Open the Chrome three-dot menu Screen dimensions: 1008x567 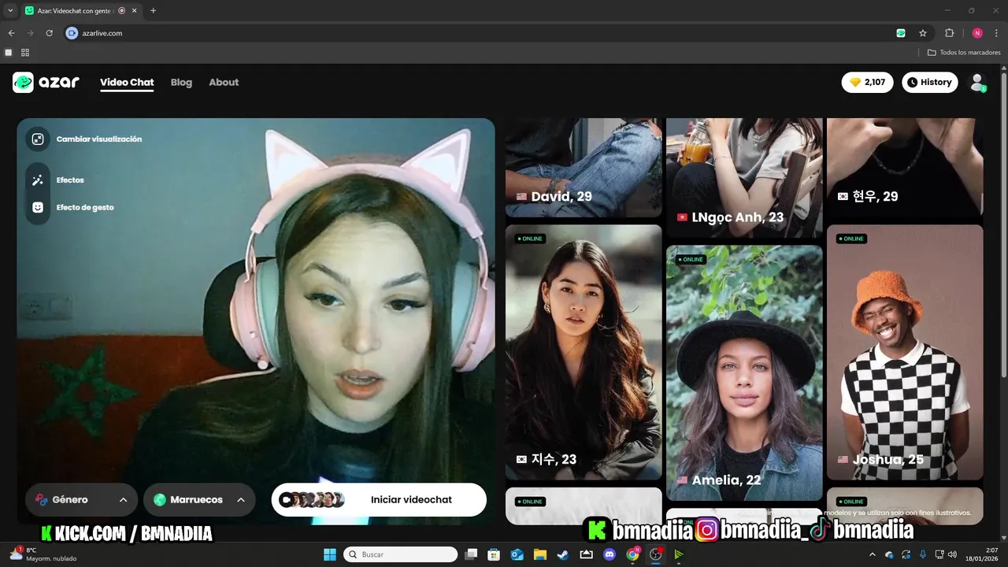(997, 33)
